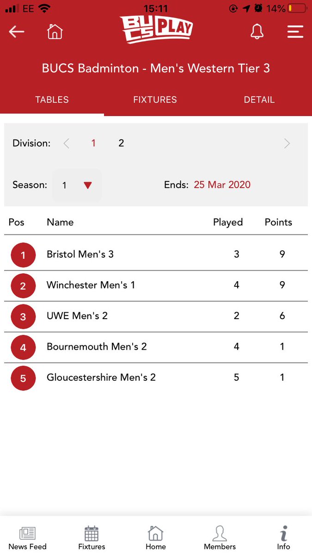The image size is (312, 555).
Task: Open the Season dropdown
Action: 77,185
